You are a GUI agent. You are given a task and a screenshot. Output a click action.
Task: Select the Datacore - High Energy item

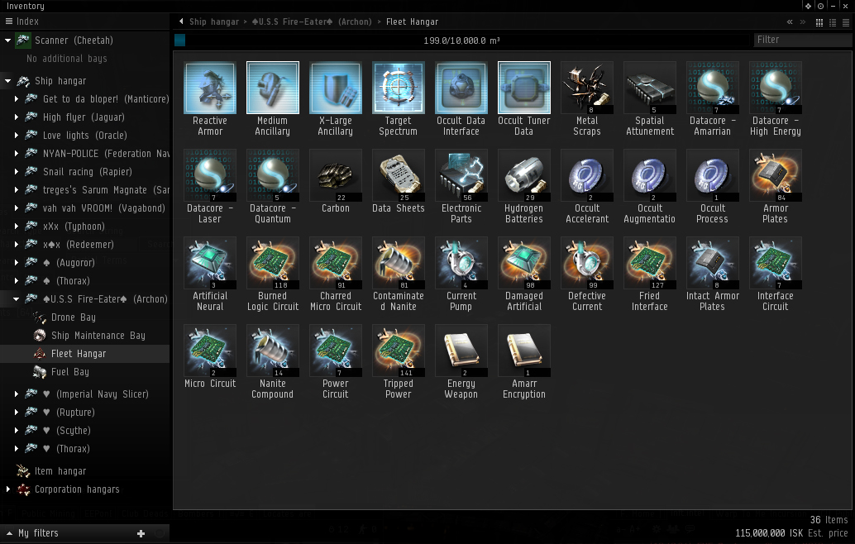(776, 88)
